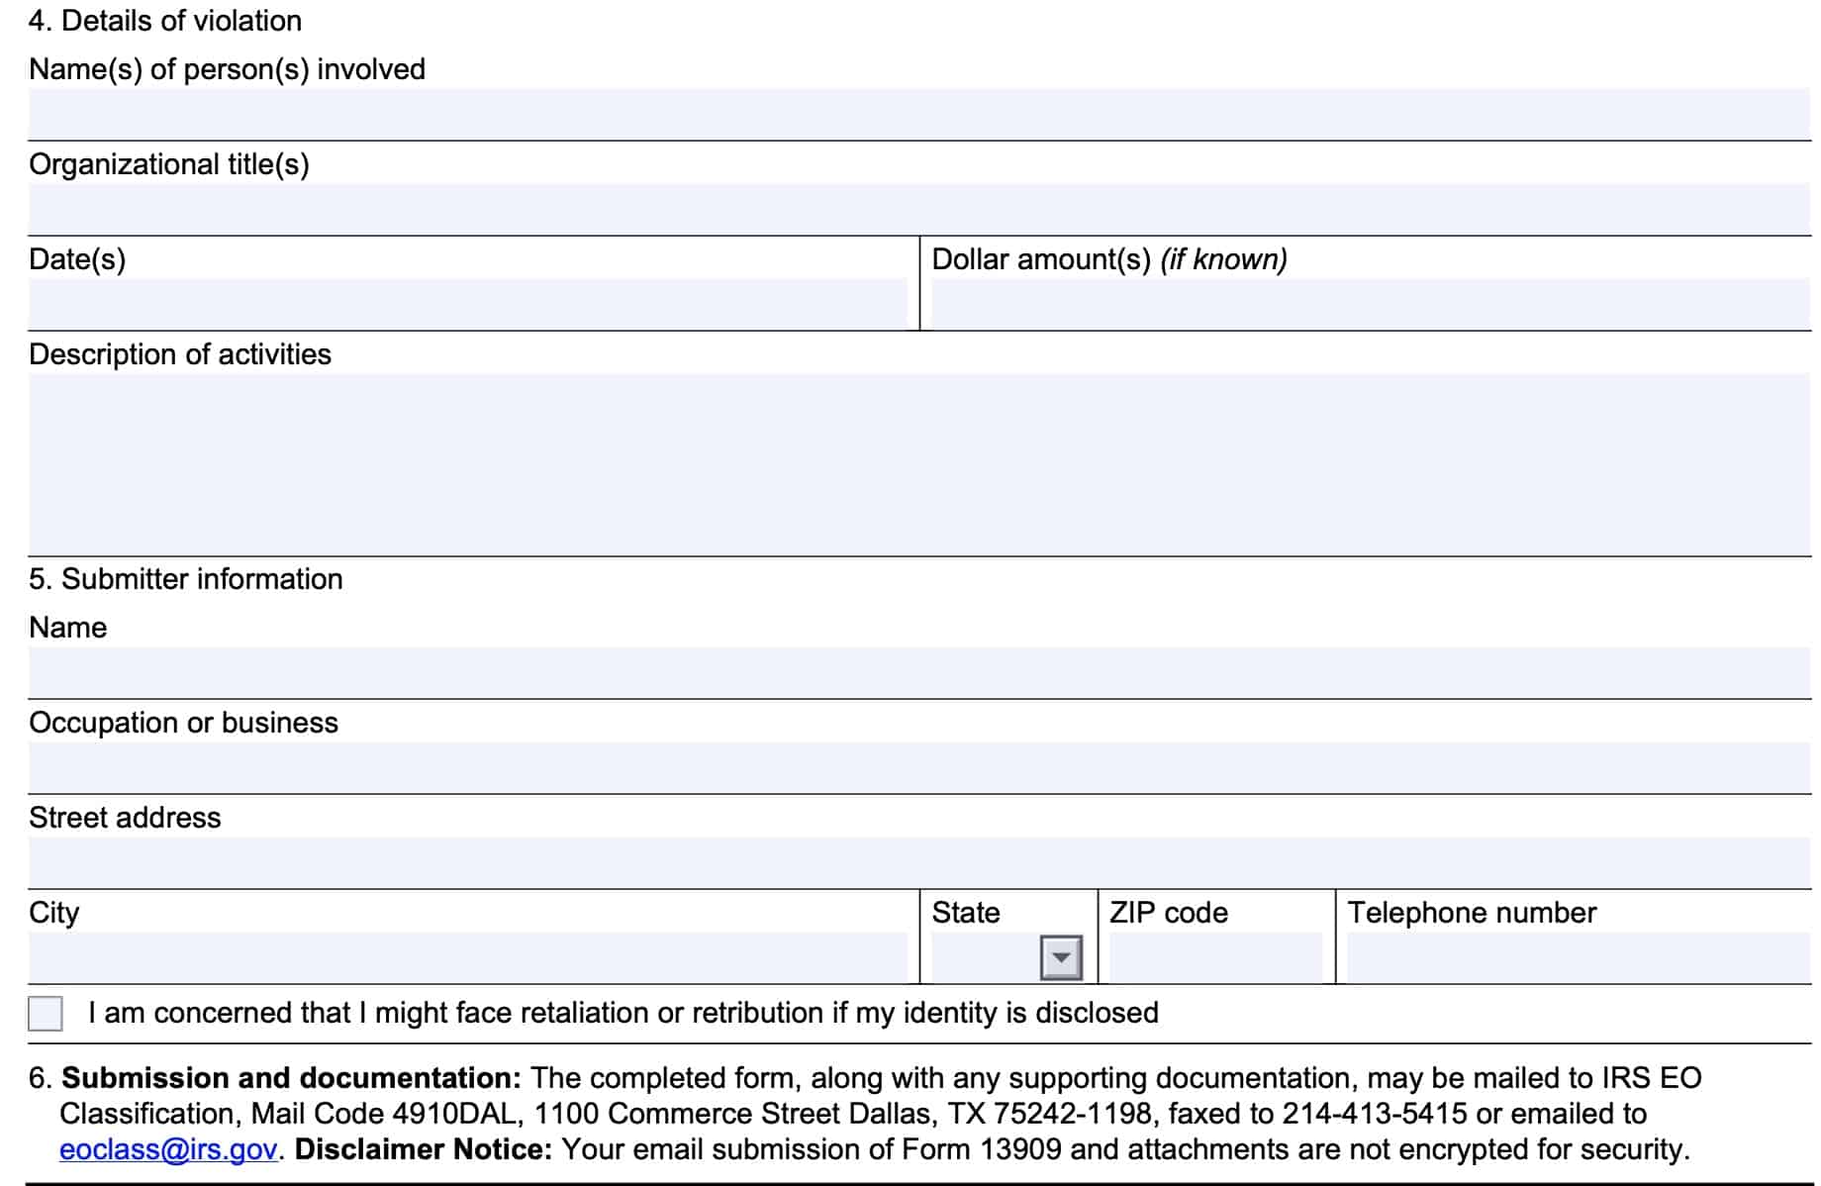Focus the Organizational title(s) text field
The height and width of the screenshot is (1186, 1821).
(918, 209)
